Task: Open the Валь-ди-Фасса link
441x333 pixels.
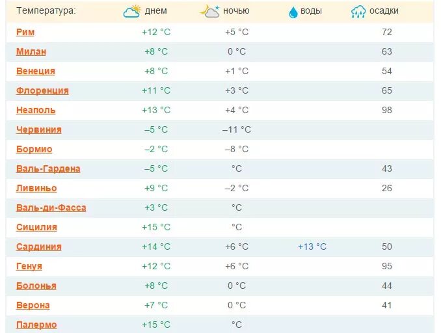Action: click(x=51, y=207)
